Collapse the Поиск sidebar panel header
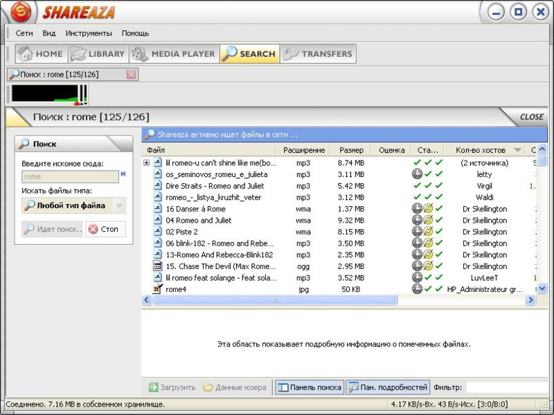This screenshot has height=415, width=554. (x=73, y=144)
